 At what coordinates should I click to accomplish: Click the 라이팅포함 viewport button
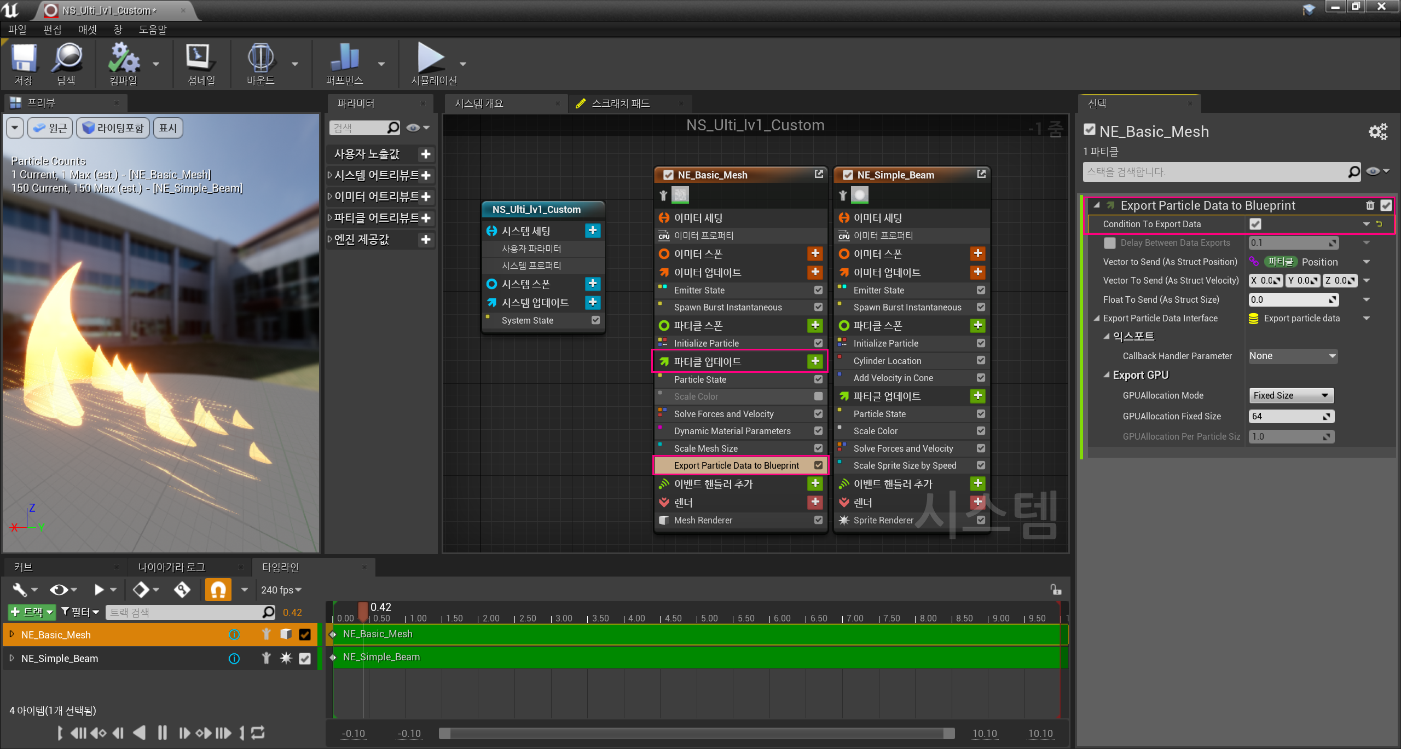pos(113,128)
